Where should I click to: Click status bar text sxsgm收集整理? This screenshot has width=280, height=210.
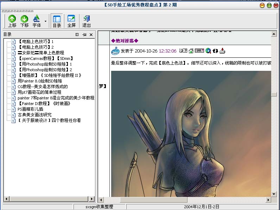(99, 207)
